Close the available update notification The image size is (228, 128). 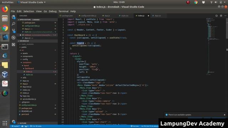point(224,115)
